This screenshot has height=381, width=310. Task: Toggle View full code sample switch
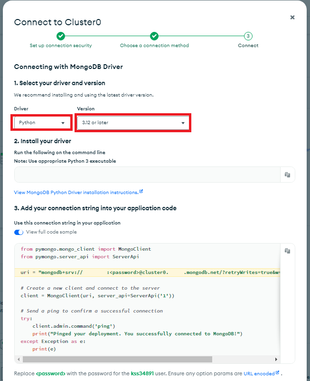point(19,232)
